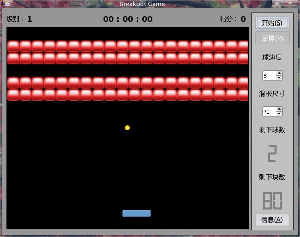Click the 级别 level label
Image resolution: width=300 pixels, height=237 pixels.
[x=15, y=19]
